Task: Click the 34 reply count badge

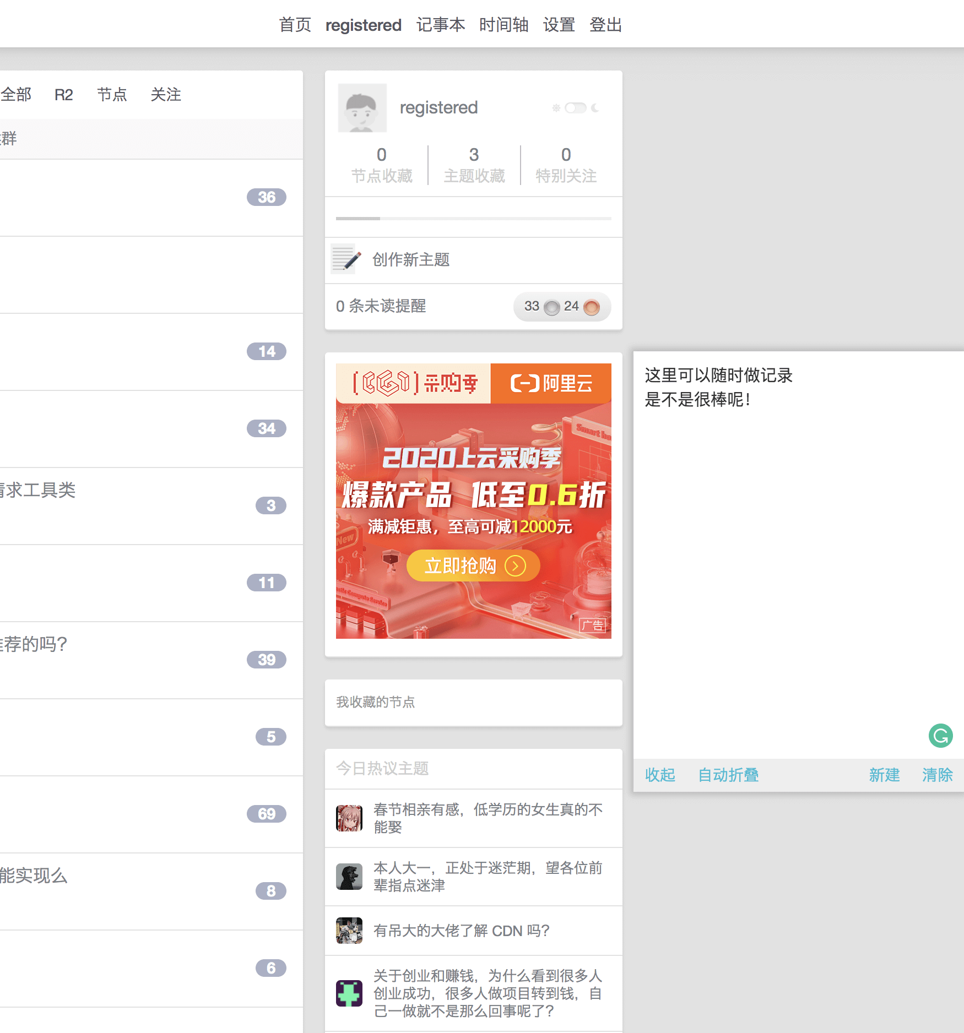Action: pyautogui.click(x=267, y=428)
